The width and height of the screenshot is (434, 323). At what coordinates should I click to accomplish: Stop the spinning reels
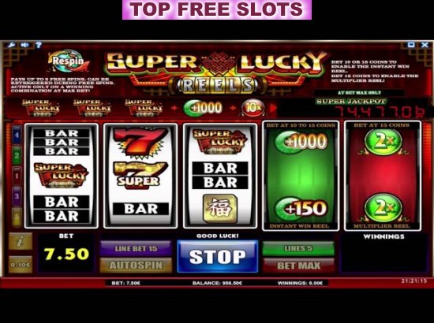pos(218,256)
